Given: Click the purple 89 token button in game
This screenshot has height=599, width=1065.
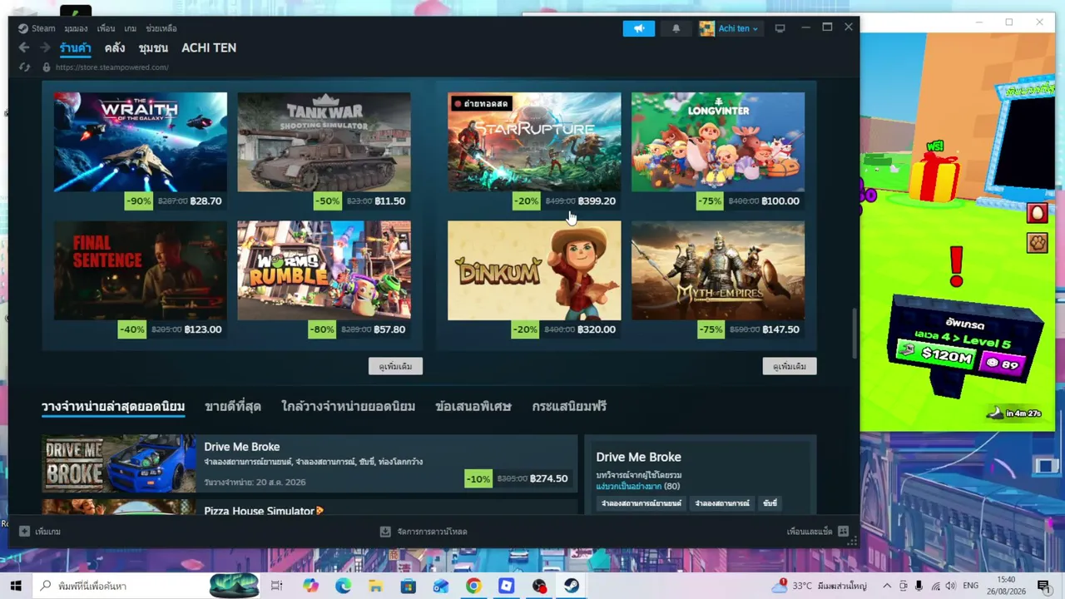Looking at the screenshot, I should click(x=1003, y=364).
